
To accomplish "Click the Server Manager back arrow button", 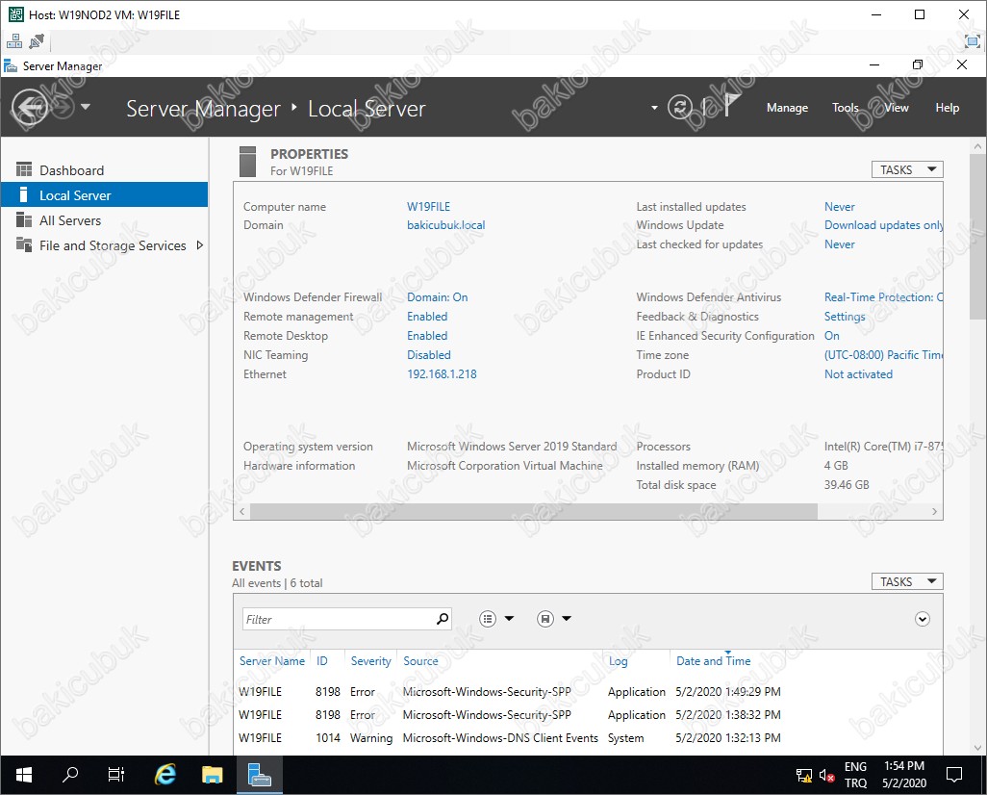I will pos(29,107).
